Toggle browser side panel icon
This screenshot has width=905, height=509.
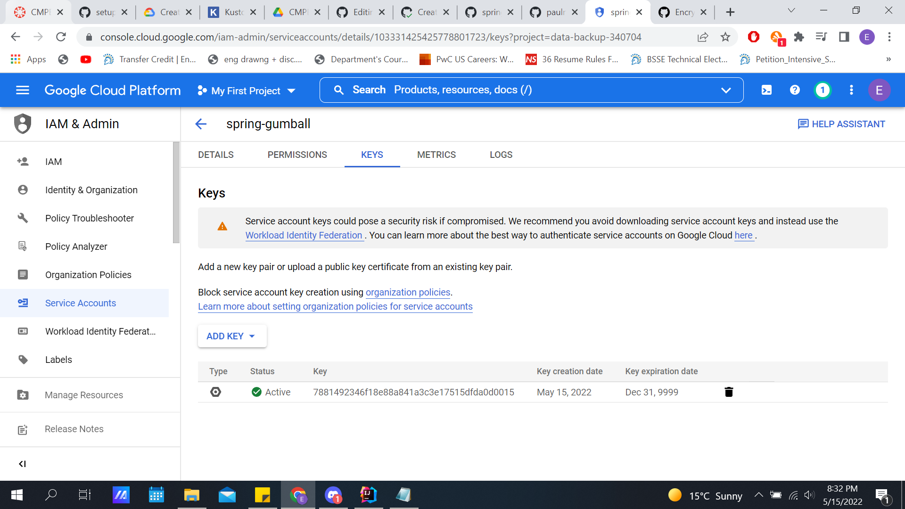point(844,37)
